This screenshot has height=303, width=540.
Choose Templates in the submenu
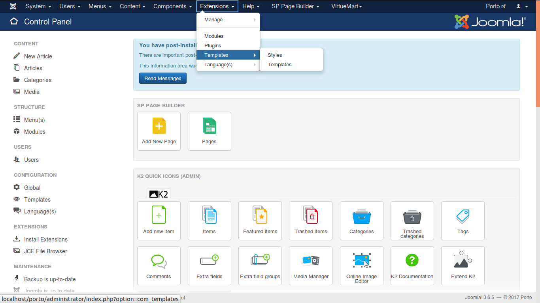[x=291, y=65]
